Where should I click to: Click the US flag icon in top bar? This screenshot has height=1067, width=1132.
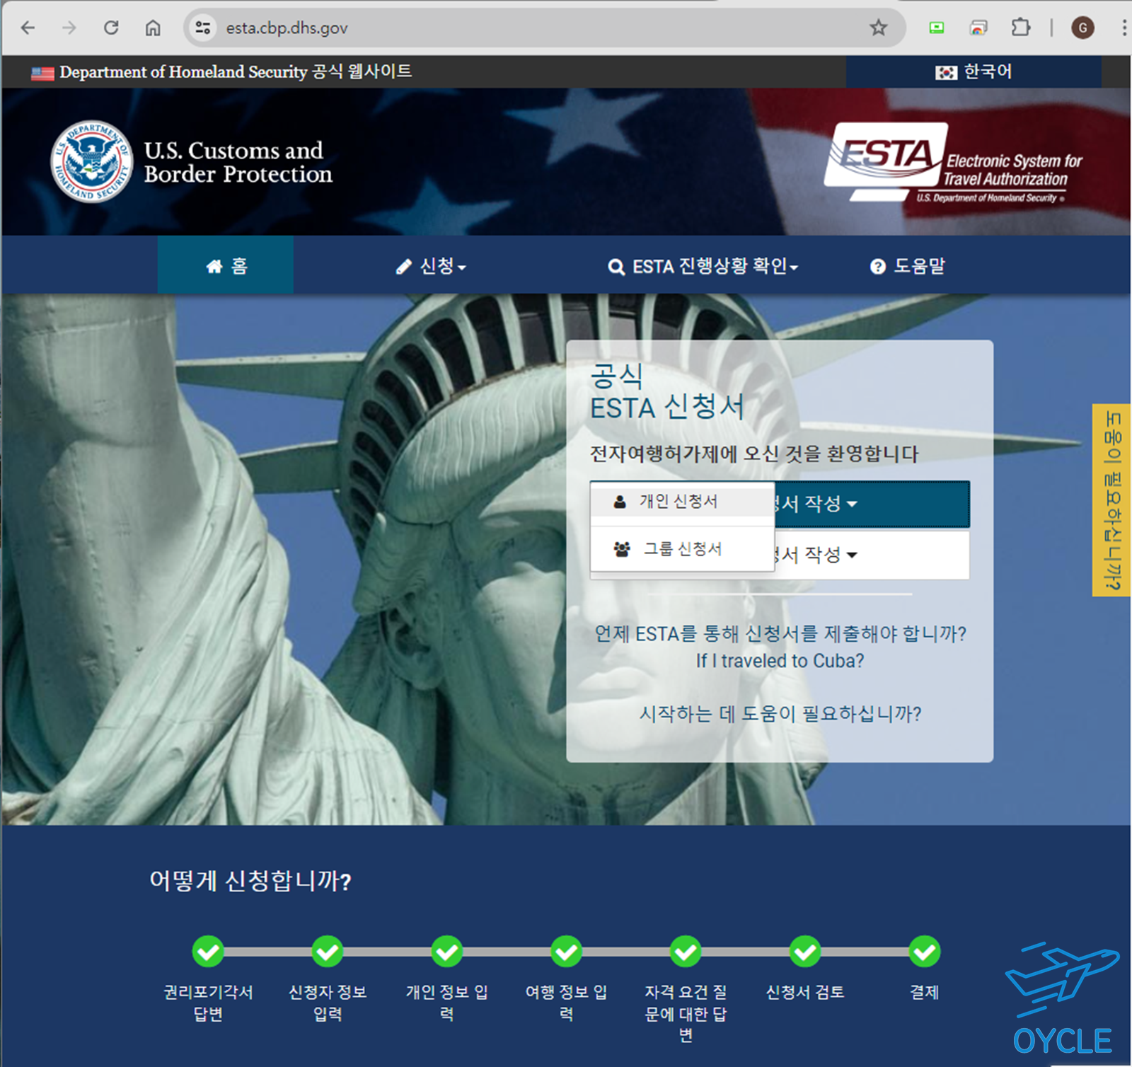42,72
